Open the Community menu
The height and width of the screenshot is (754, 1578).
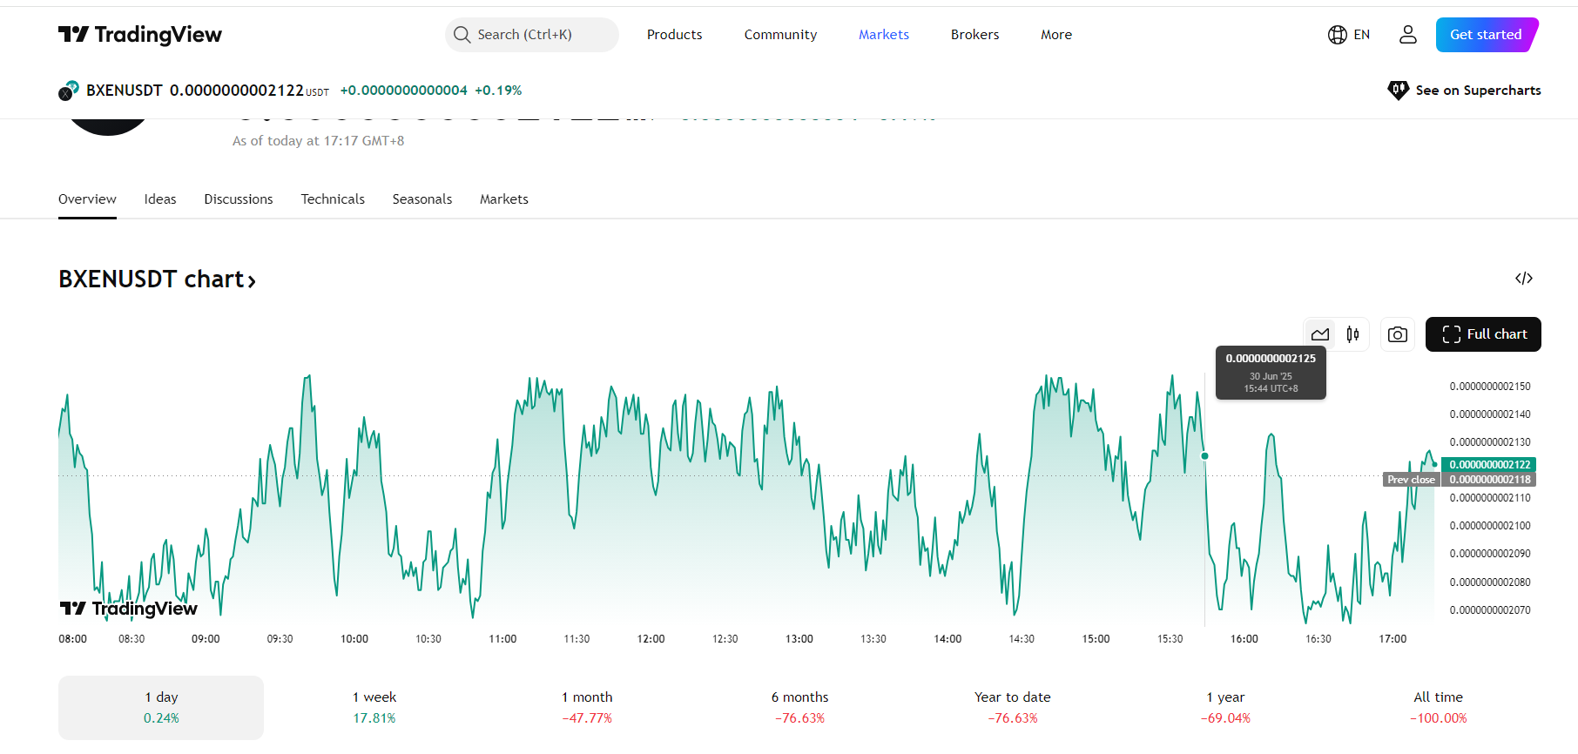point(780,35)
